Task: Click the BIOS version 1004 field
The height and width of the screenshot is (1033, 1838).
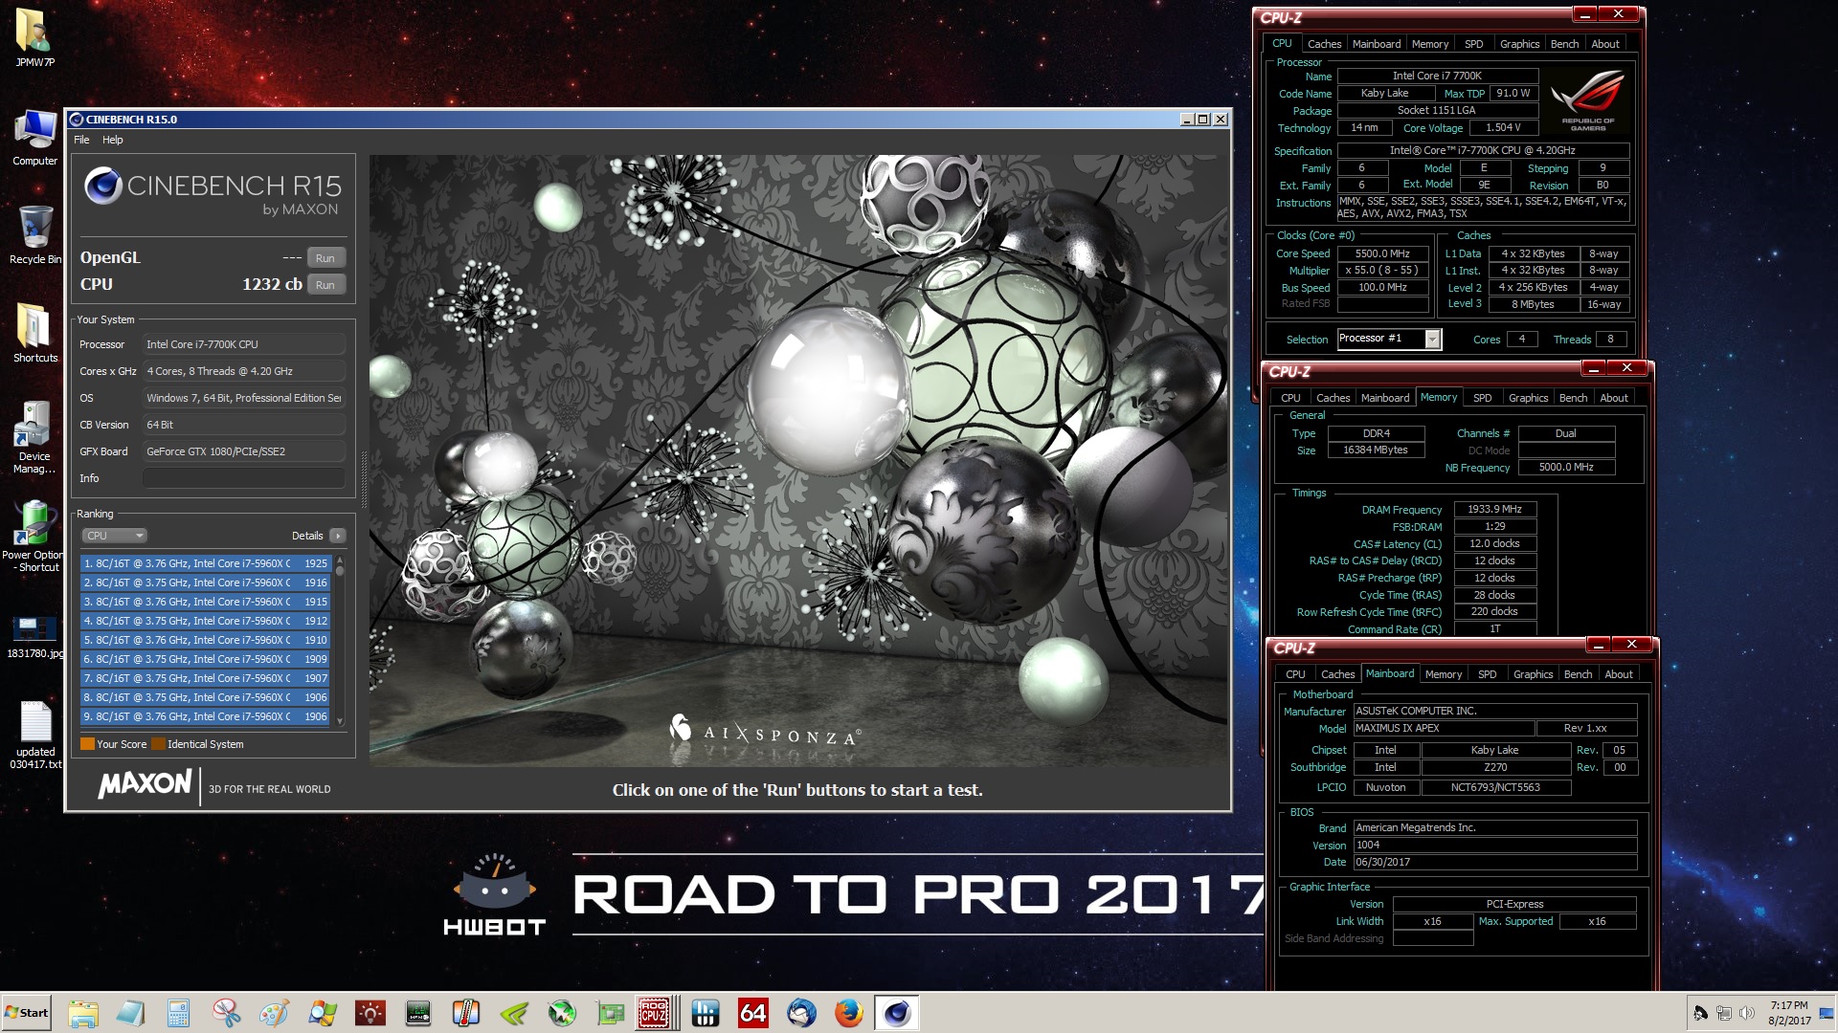Action: pos(1494,846)
